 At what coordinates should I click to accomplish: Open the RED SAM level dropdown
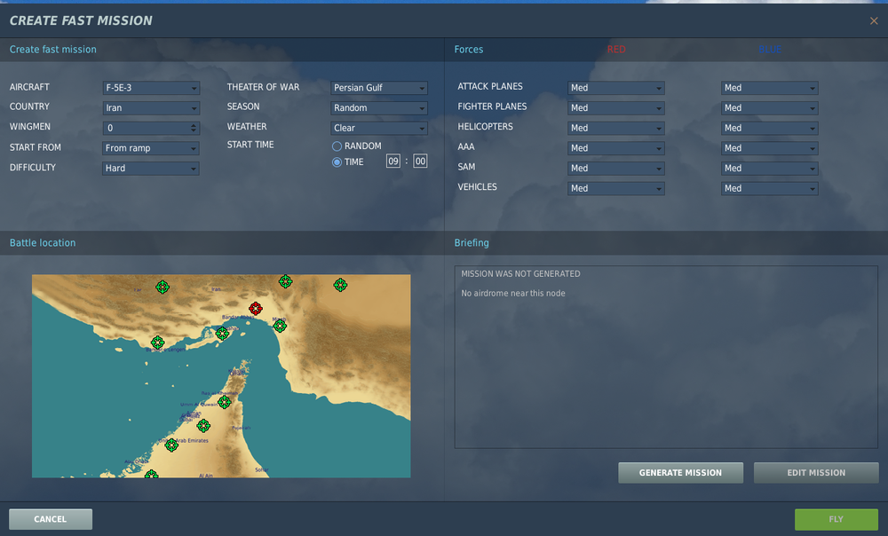point(616,168)
